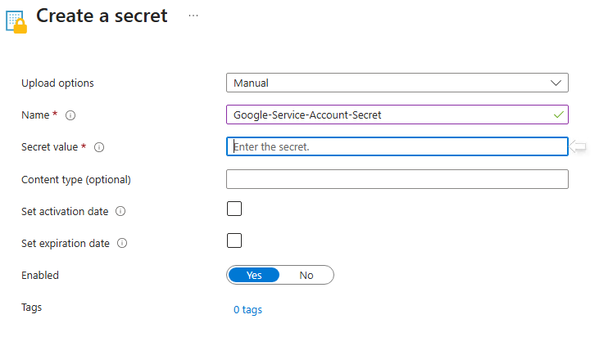
Task: Enable the Set activation date checkbox
Action: pos(234,209)
